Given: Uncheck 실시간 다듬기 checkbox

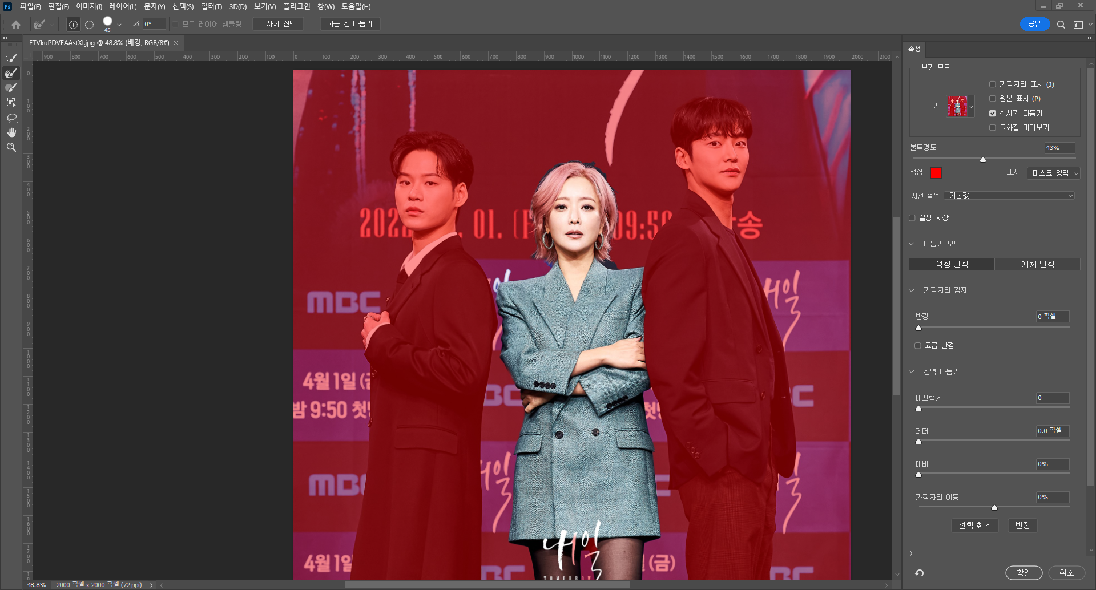Looking at the screenshot, I should click(x=992, y=113).
